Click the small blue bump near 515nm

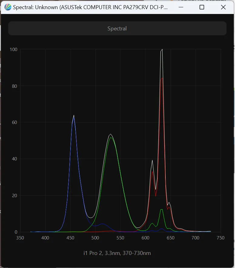tap(102, 224)
